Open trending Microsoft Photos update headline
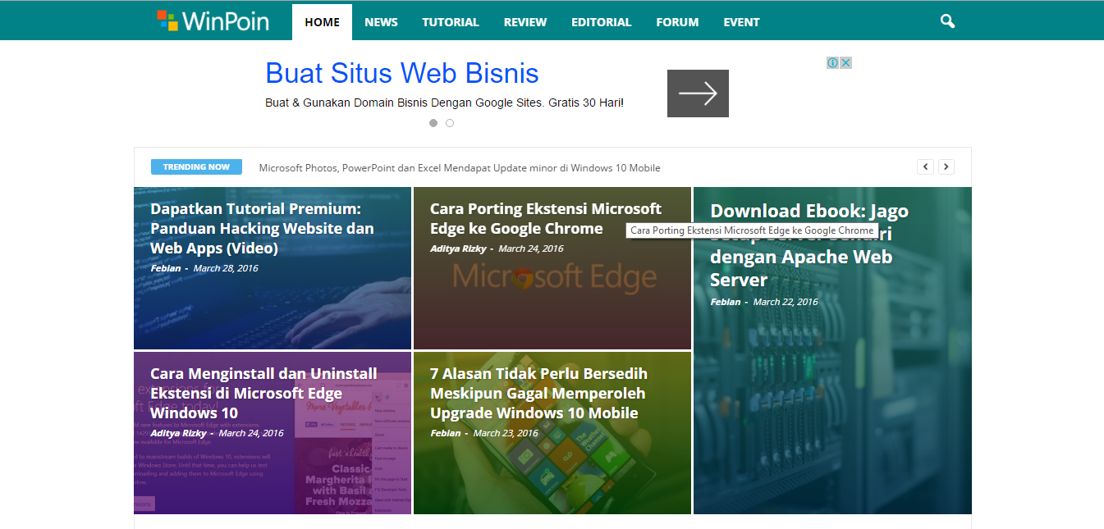 click(x=460, y=167)
